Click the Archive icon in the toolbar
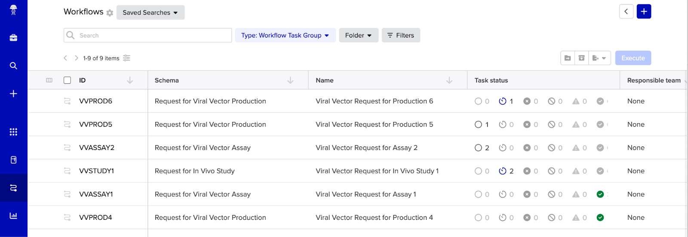The height and width of the screenshot is (237, 688). pos(581,58)
